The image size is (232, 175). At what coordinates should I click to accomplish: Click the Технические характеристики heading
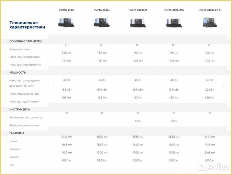coord(27,25)
